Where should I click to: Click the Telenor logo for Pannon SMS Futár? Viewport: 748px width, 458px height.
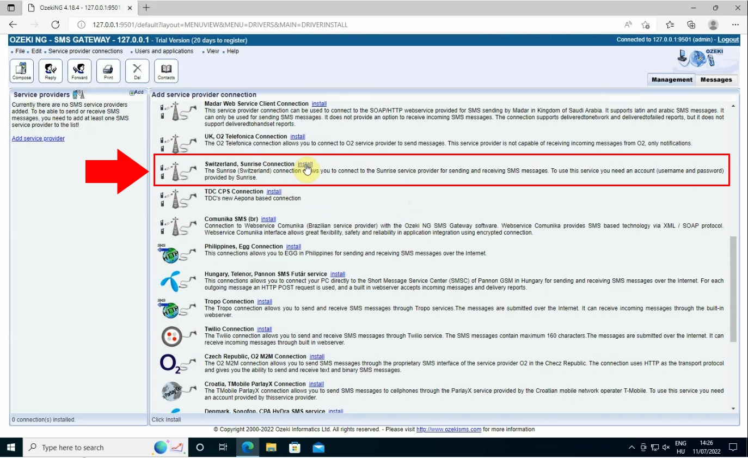[178, 281]
